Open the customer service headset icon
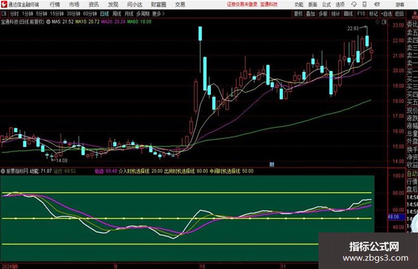The image size is (418, 269). (x=354, y=4)
